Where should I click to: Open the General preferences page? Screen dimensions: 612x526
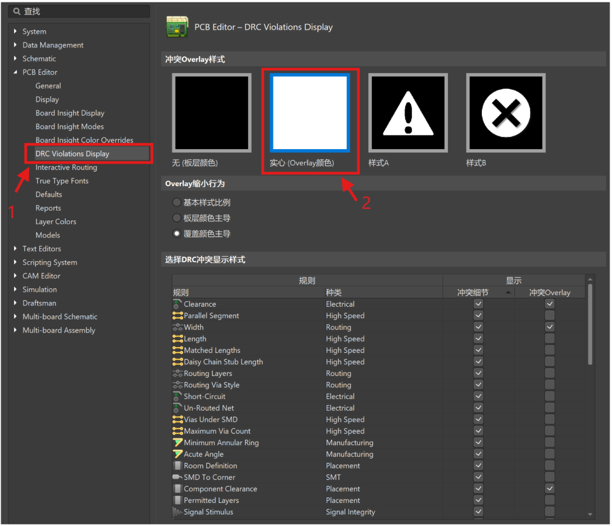coord(48,86)
